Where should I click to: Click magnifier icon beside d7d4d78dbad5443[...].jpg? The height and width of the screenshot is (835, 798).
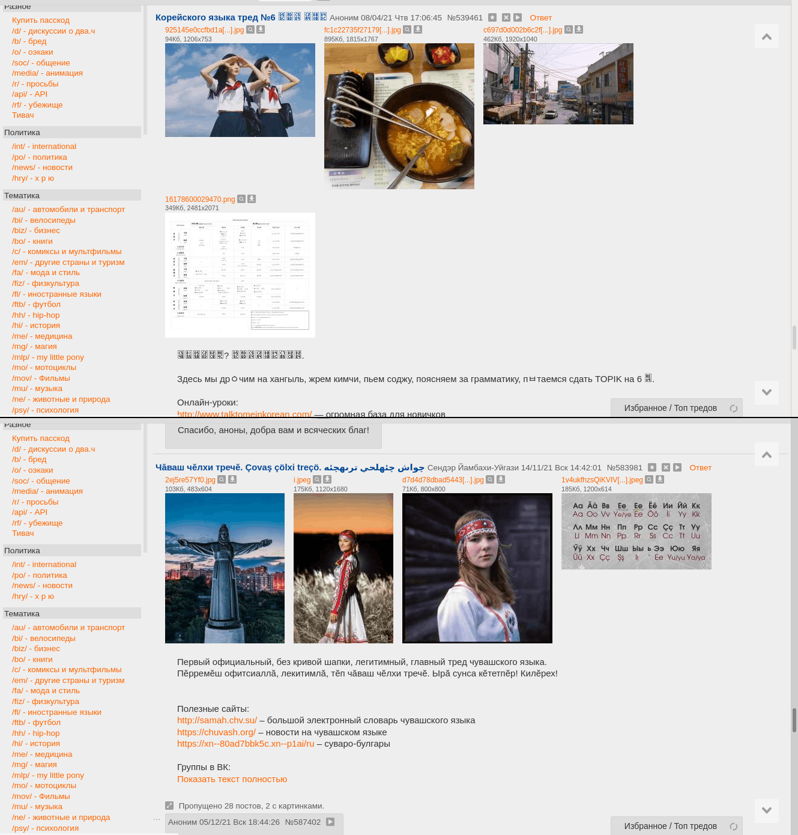(490, 479)
